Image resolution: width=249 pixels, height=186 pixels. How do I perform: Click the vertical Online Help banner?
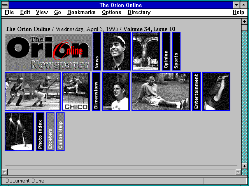pyautogui.click(x=60, y=132)
